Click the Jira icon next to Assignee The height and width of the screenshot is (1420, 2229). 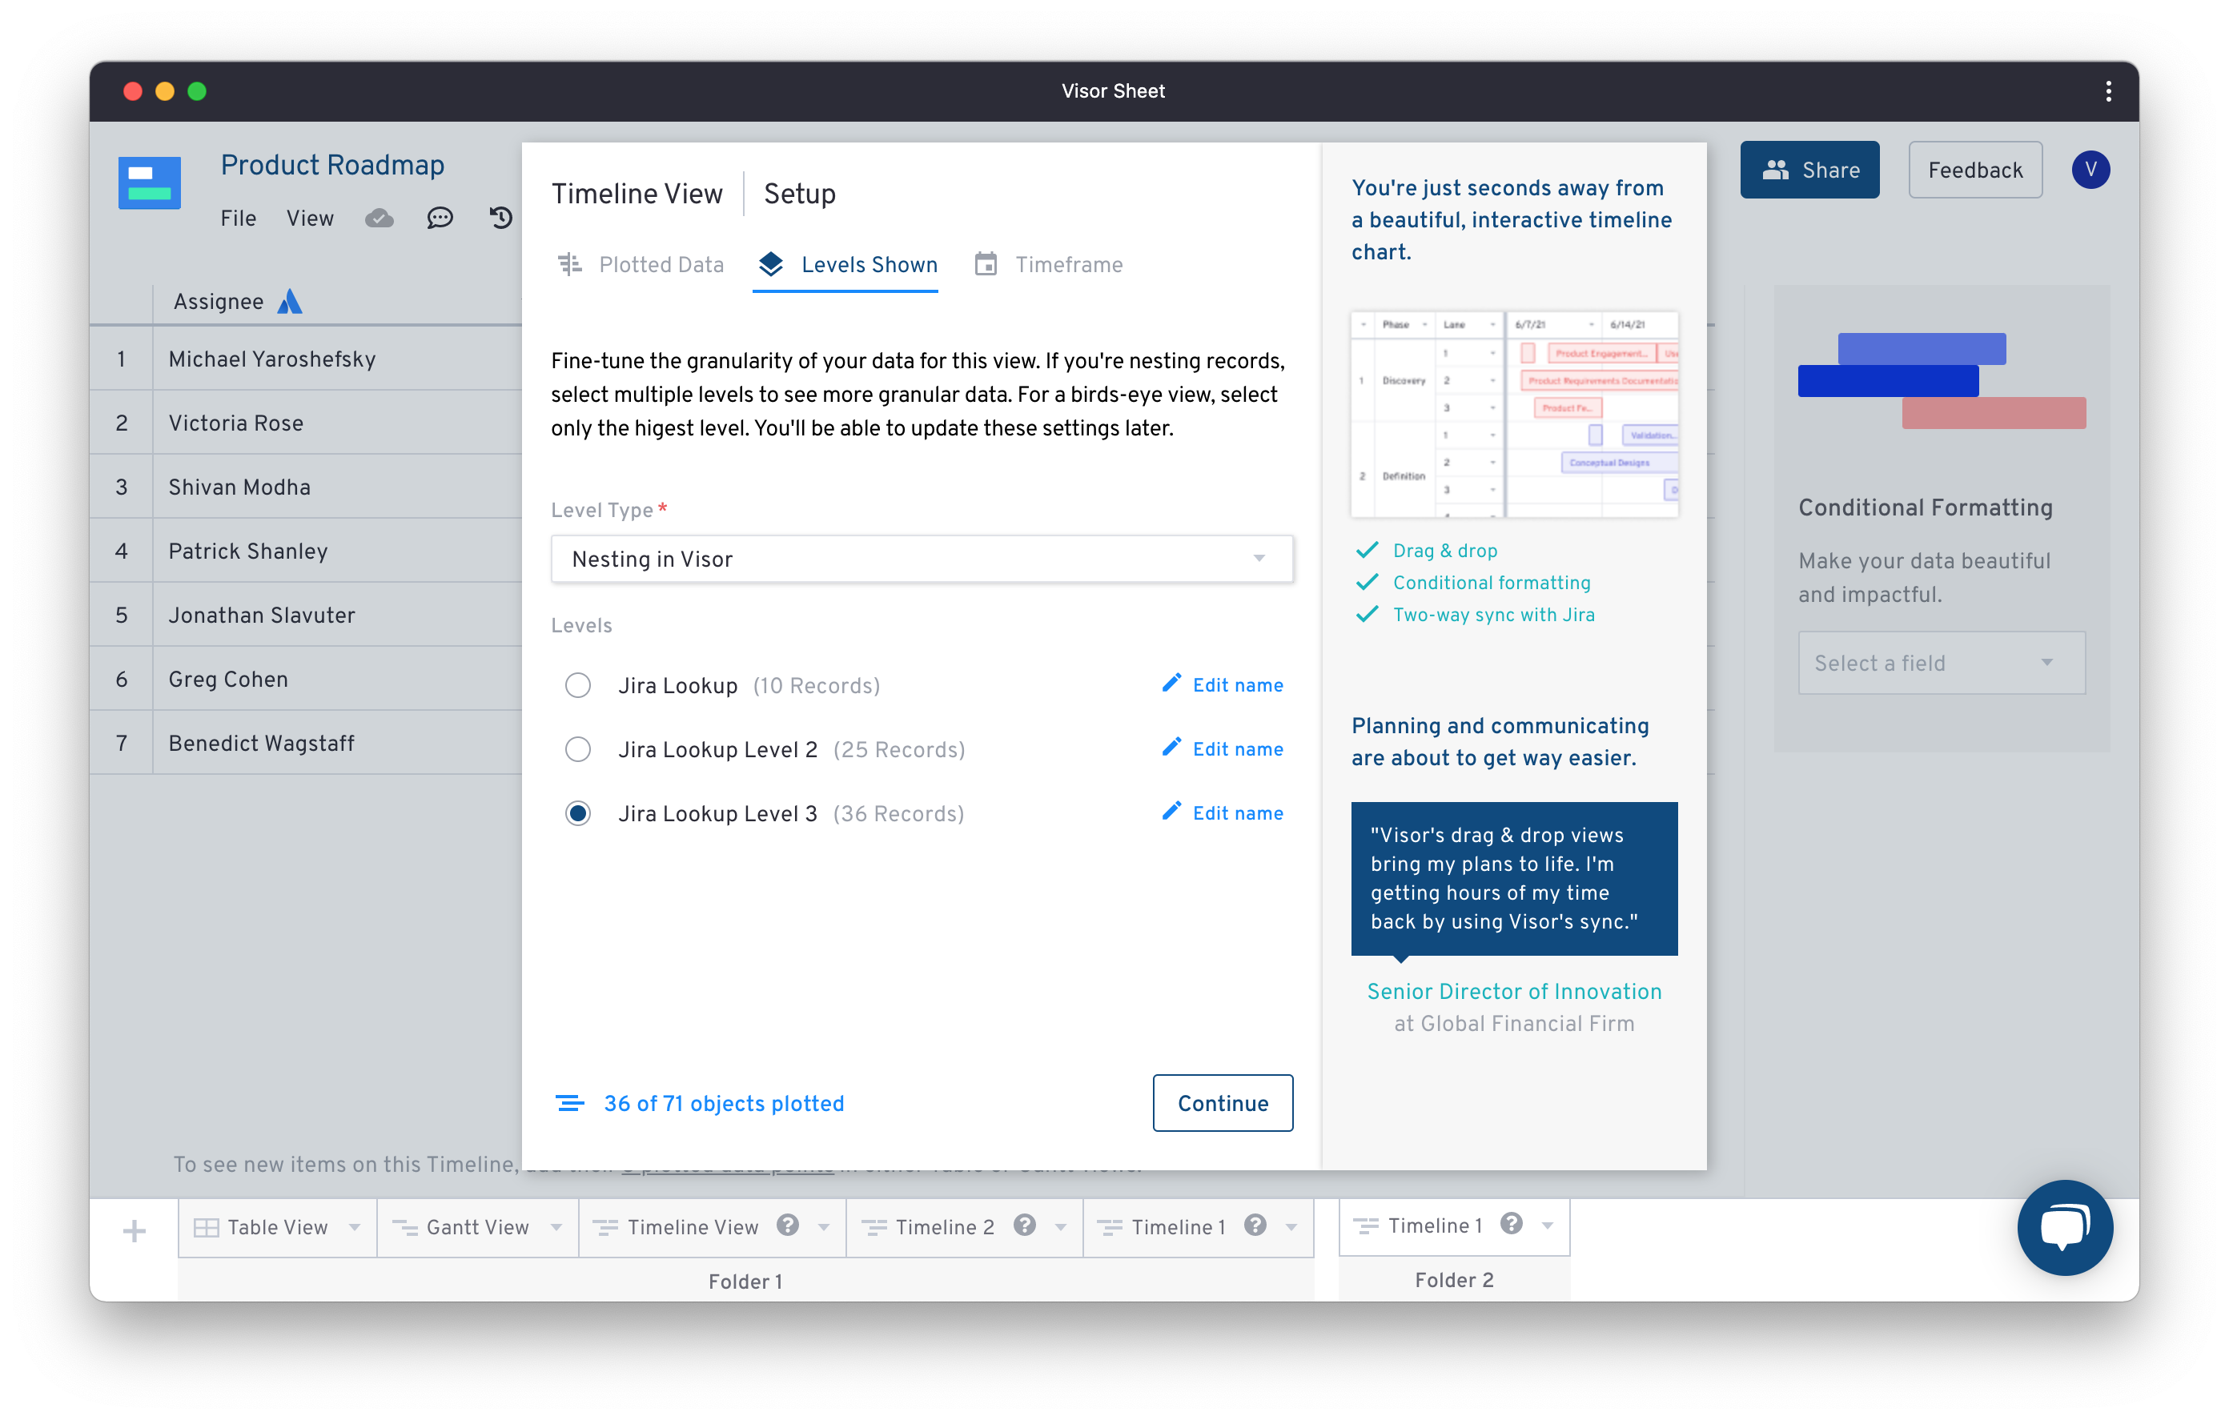290,302
